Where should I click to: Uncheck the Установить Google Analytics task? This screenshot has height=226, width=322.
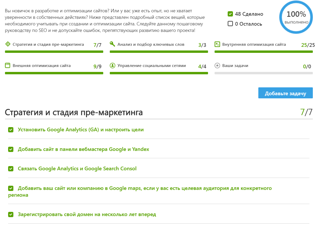coord(11,130)
